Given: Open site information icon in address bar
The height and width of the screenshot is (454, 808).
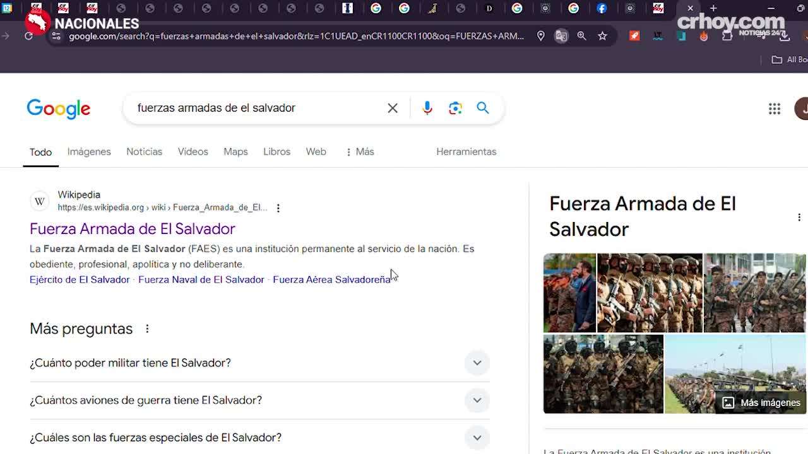Looking at the screenshot, I should tap(56, 36).
